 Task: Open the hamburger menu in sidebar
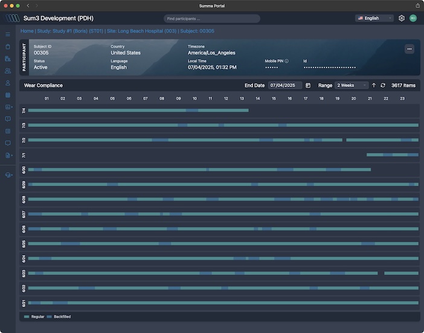[x=8, y=34]
